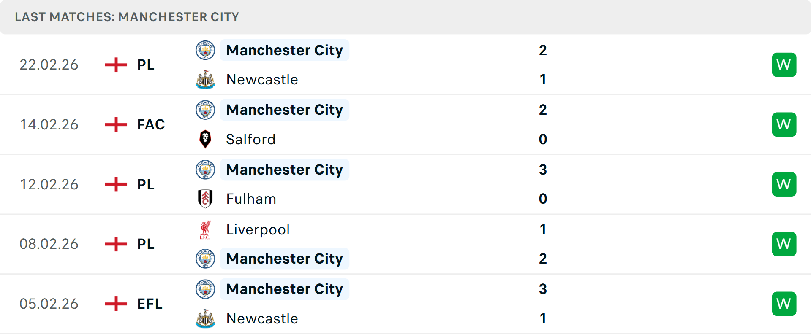Click the Manchester City crest beside Newcastle match
Viewport: 811px width, 334px height.
205,51
